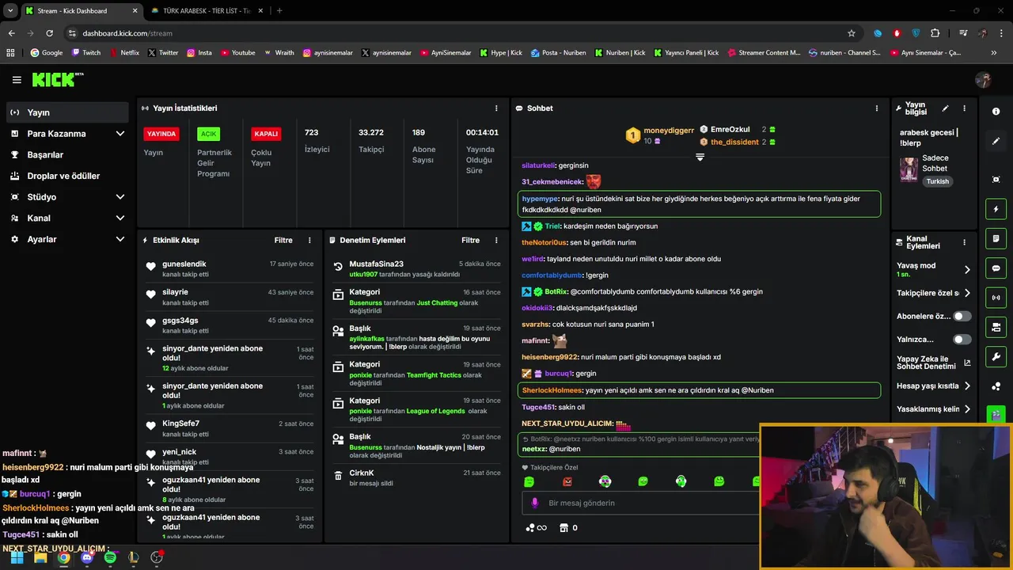Open Discord from the taskbar
The height and width of the screenshot is (570, 1013).
(x=87, y=557)
